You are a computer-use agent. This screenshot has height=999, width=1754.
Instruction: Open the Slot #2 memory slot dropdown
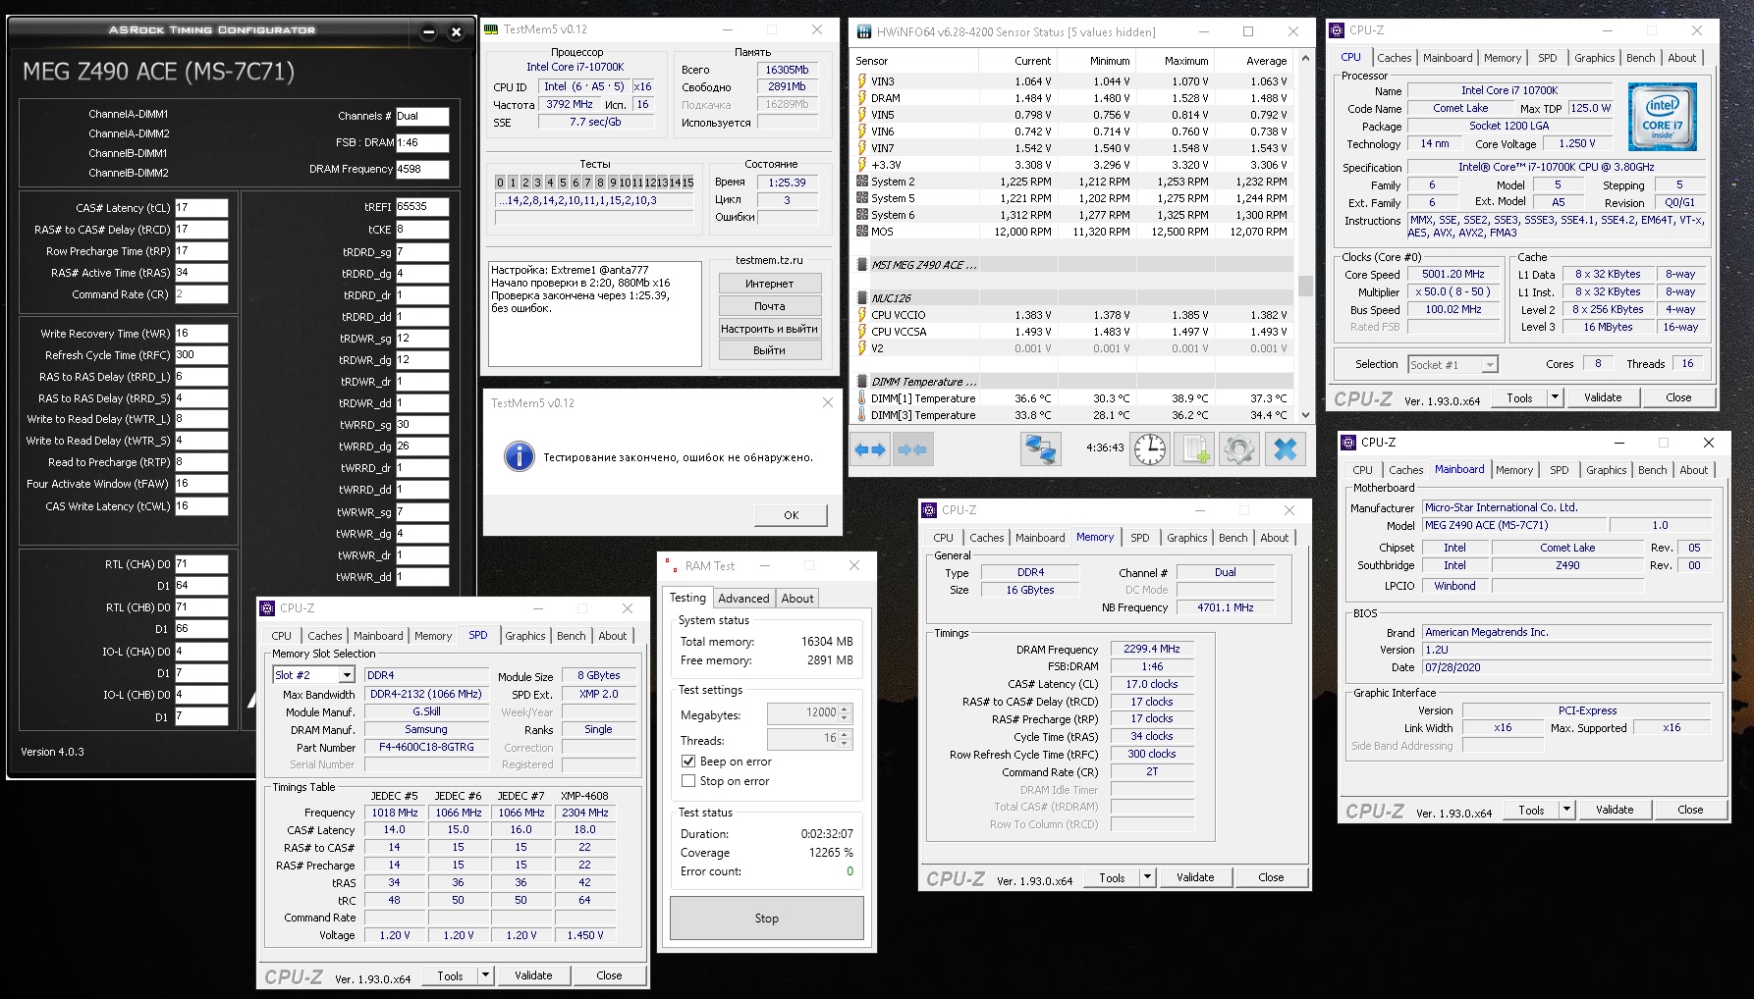click(347, 675)
